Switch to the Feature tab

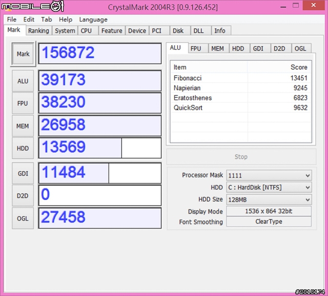[112, 31]
